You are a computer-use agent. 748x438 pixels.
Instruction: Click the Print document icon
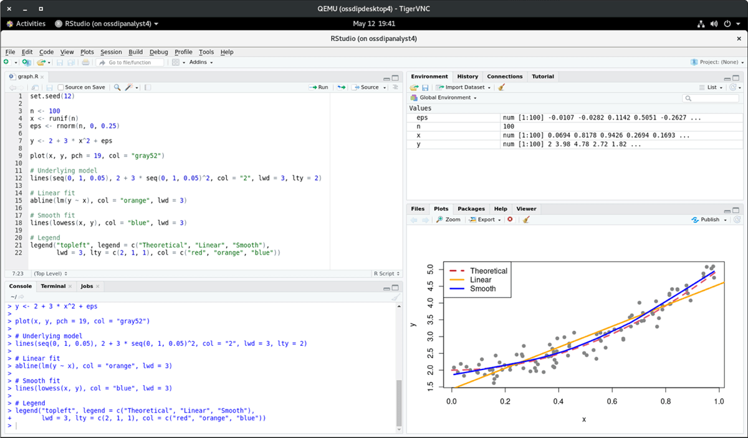click(85, 62)
